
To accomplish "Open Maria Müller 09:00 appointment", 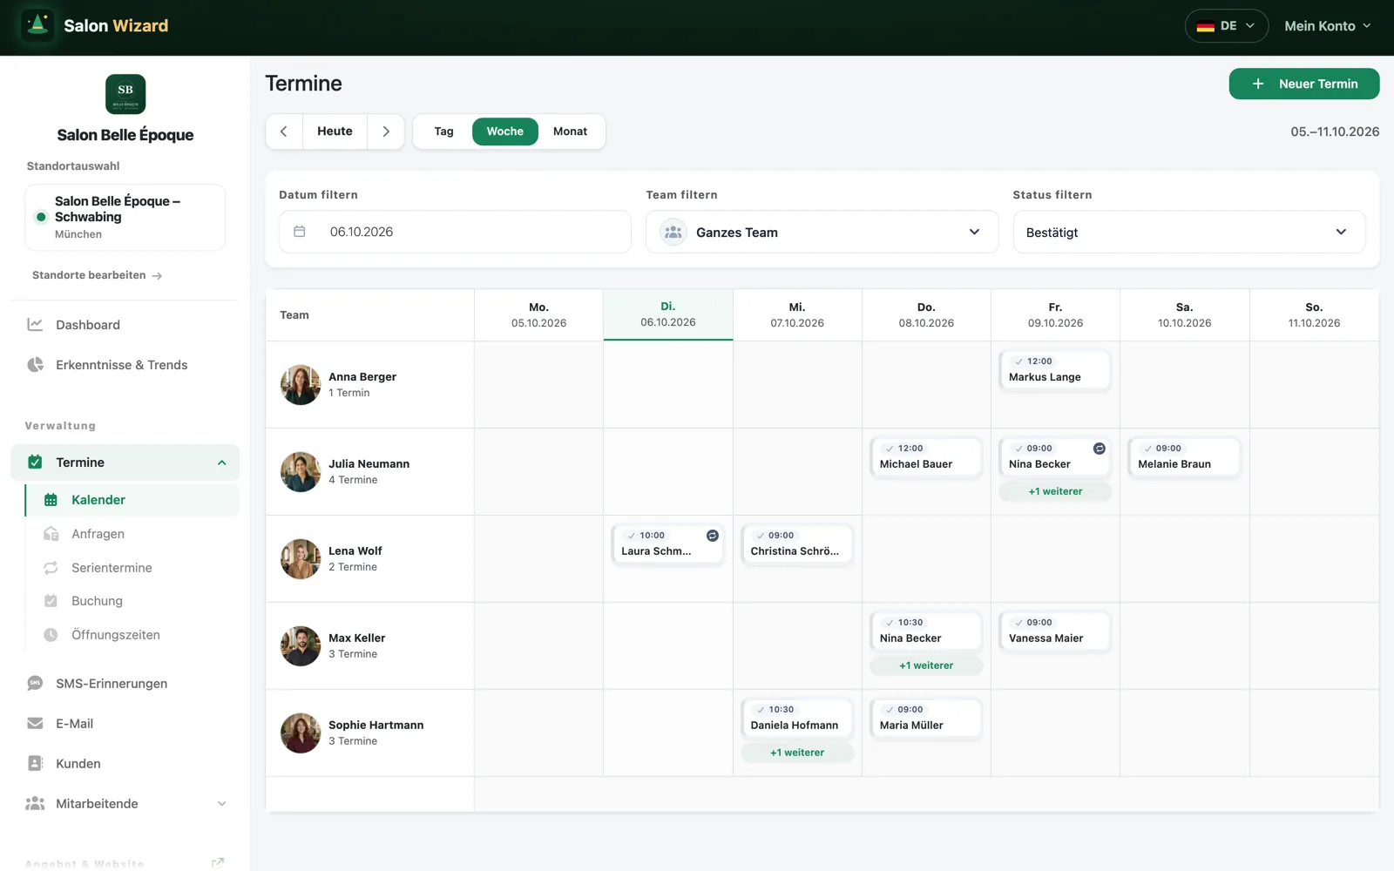I will [x=926, y=719].
